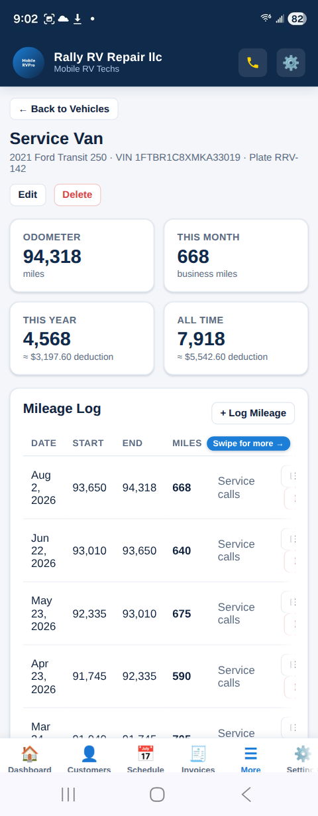Click start value 91,745 in April row
318x816 pixels.
click(89, 677)
